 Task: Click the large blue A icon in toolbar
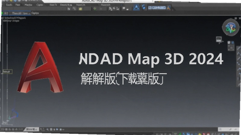tap(136, 7)
